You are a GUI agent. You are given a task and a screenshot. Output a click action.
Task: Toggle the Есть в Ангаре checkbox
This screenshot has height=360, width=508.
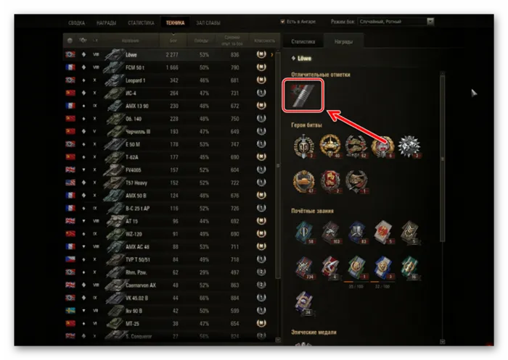pyautogui.click(x=282, y=22)
